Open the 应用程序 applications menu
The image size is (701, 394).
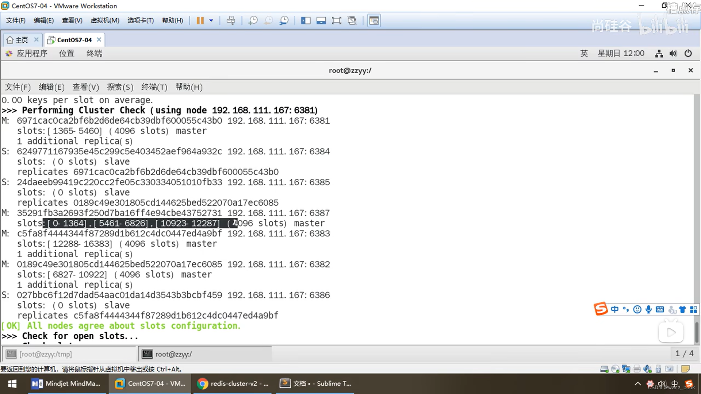coord(31,54)
